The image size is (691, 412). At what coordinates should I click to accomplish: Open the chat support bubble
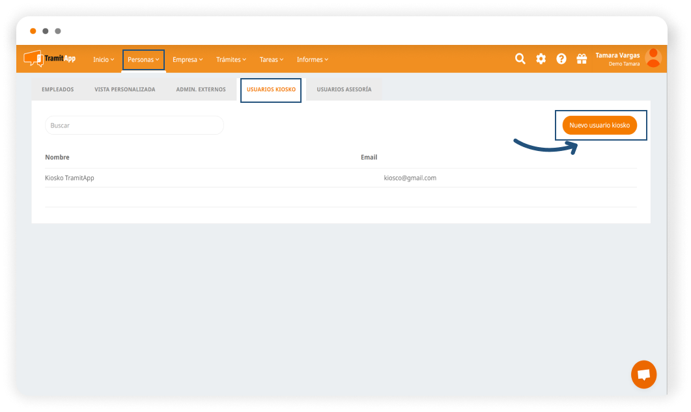click(x=643, y=374)
